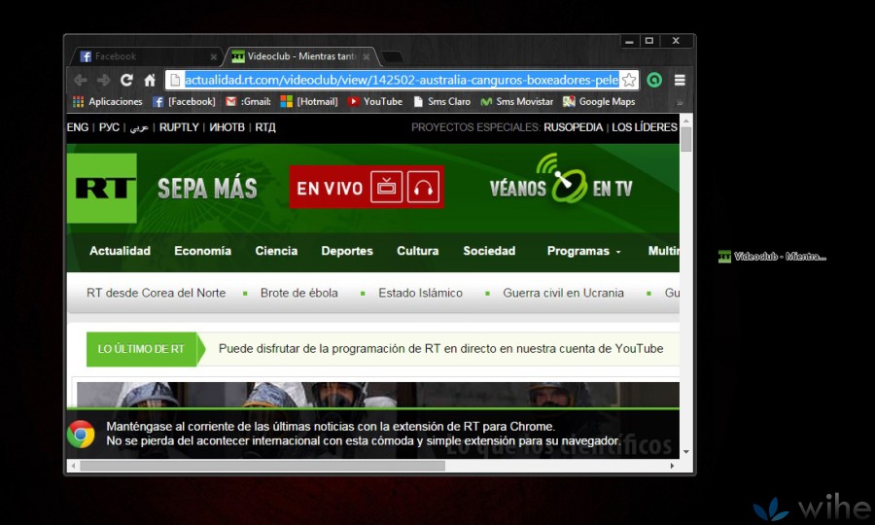This screenshot has width=875, height=525.
Task: Select the Videoclub - Mientras tanto tab
Action: tap(301, 56)
